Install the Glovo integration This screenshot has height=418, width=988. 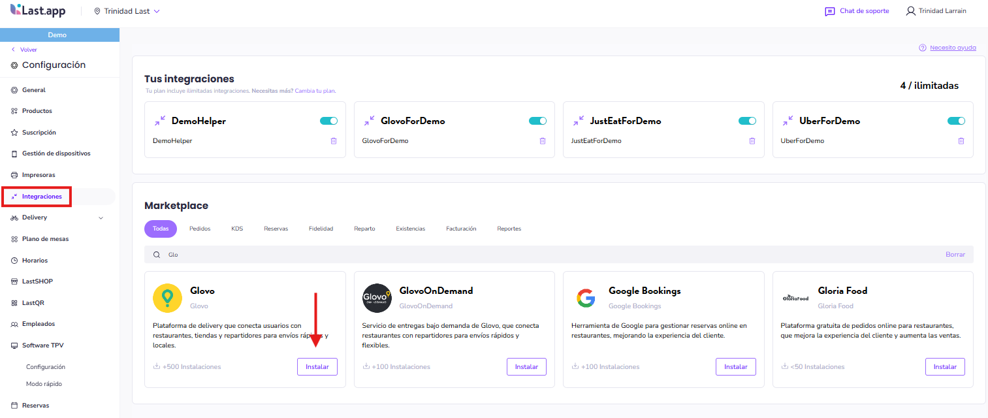click(x=317, y=367)
